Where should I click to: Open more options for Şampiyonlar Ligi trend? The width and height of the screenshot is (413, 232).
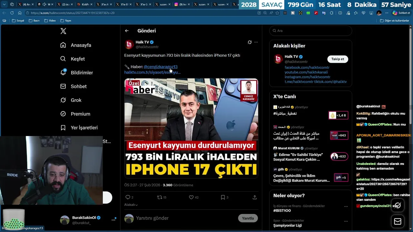(346, 221)
